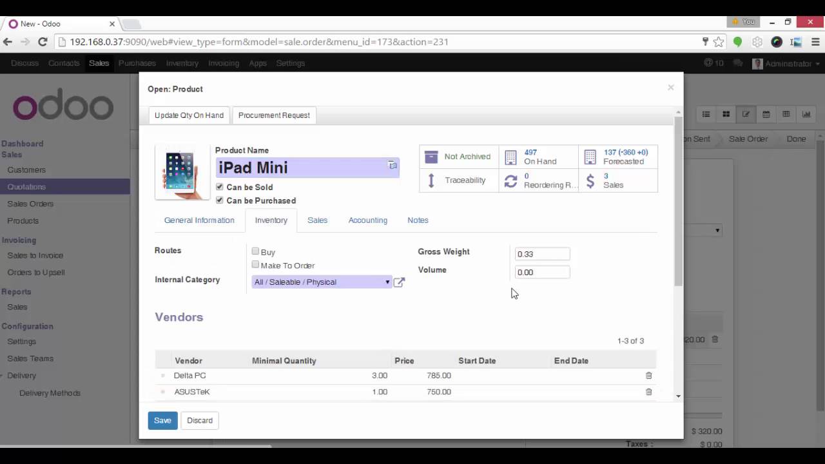This screenshot has height=464, width=825.
Task: Click Update Qty On Hand button
Action: (189, 115)
